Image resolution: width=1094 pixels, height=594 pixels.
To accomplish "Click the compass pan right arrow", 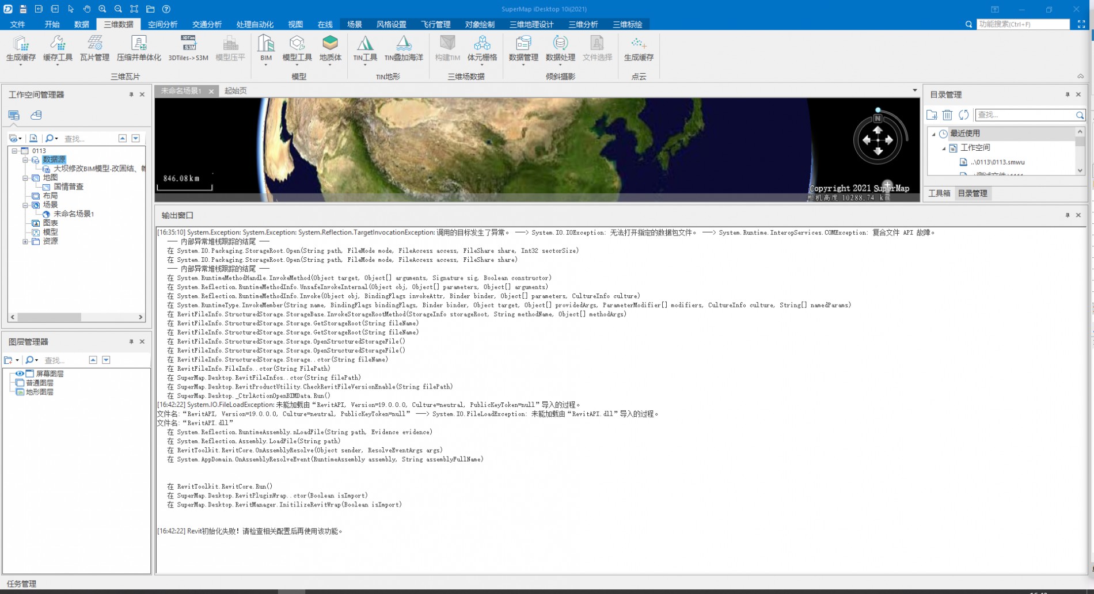I will [x=889, y=140].
